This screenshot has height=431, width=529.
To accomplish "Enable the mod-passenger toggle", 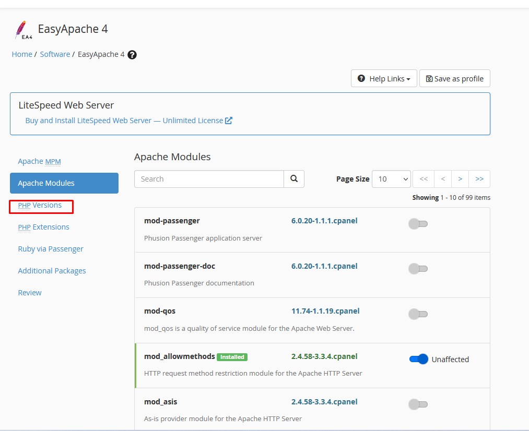I will pyautogui.click(x=418, y=224).
